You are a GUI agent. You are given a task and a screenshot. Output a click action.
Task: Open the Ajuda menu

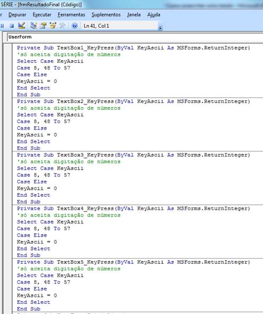(154, 14)
